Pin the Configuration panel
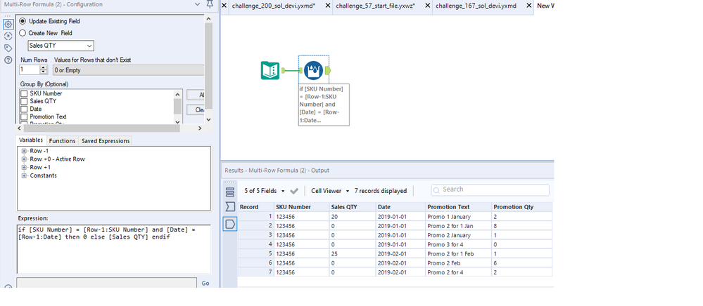The height and width of the screenshot is (306, 703). coord(210,4)
